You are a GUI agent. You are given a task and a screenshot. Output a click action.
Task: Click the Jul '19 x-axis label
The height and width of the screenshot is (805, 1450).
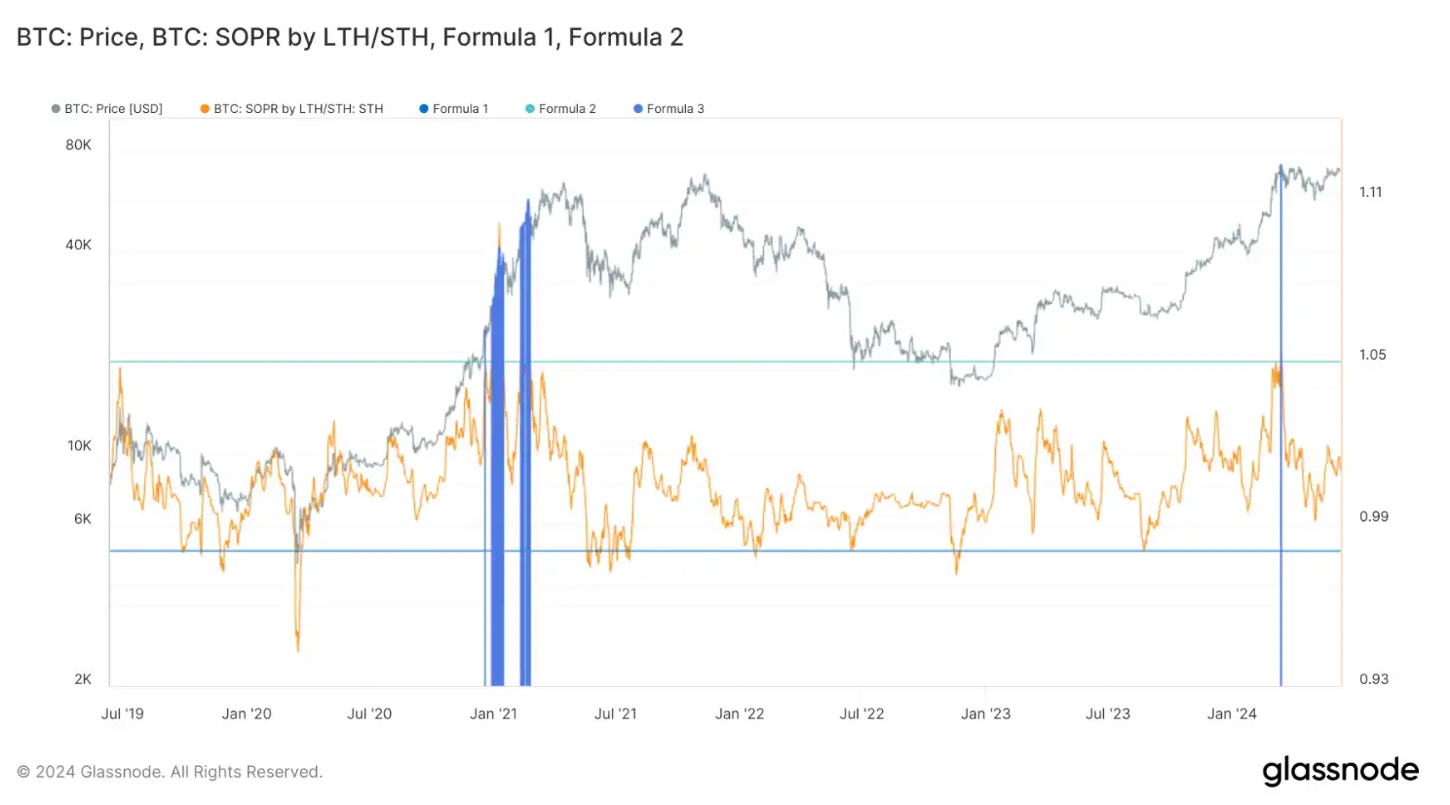coord(123,714)
